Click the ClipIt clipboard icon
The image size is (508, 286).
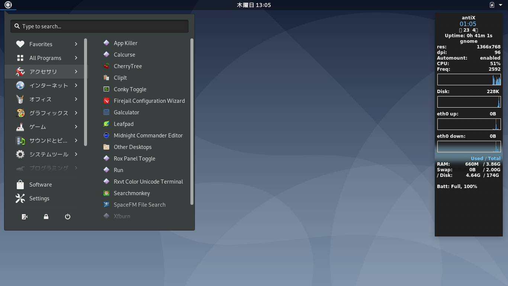point(106,77)
